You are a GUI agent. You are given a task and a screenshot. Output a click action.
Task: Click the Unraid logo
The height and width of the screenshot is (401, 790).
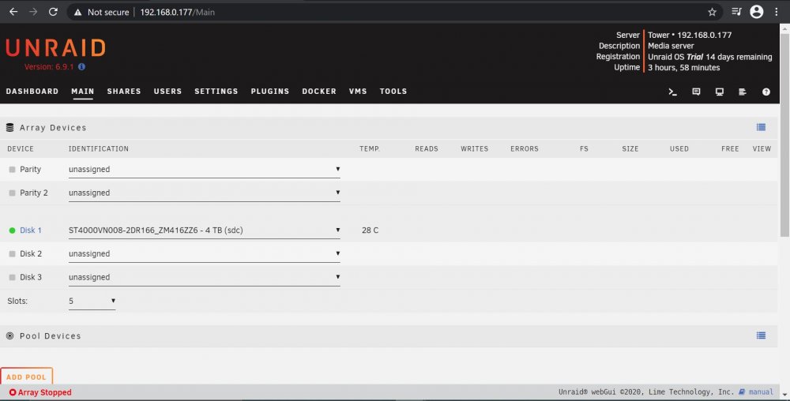coord(55,48)
